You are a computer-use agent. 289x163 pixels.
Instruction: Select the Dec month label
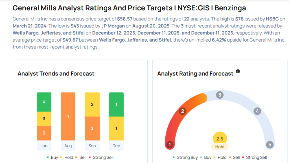116,146
